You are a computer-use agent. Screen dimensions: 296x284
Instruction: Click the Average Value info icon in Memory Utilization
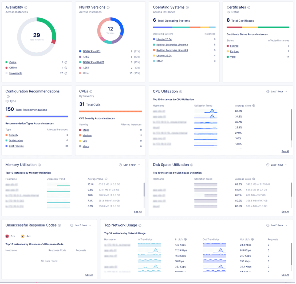pyautogui.click(x=106, y=179)
